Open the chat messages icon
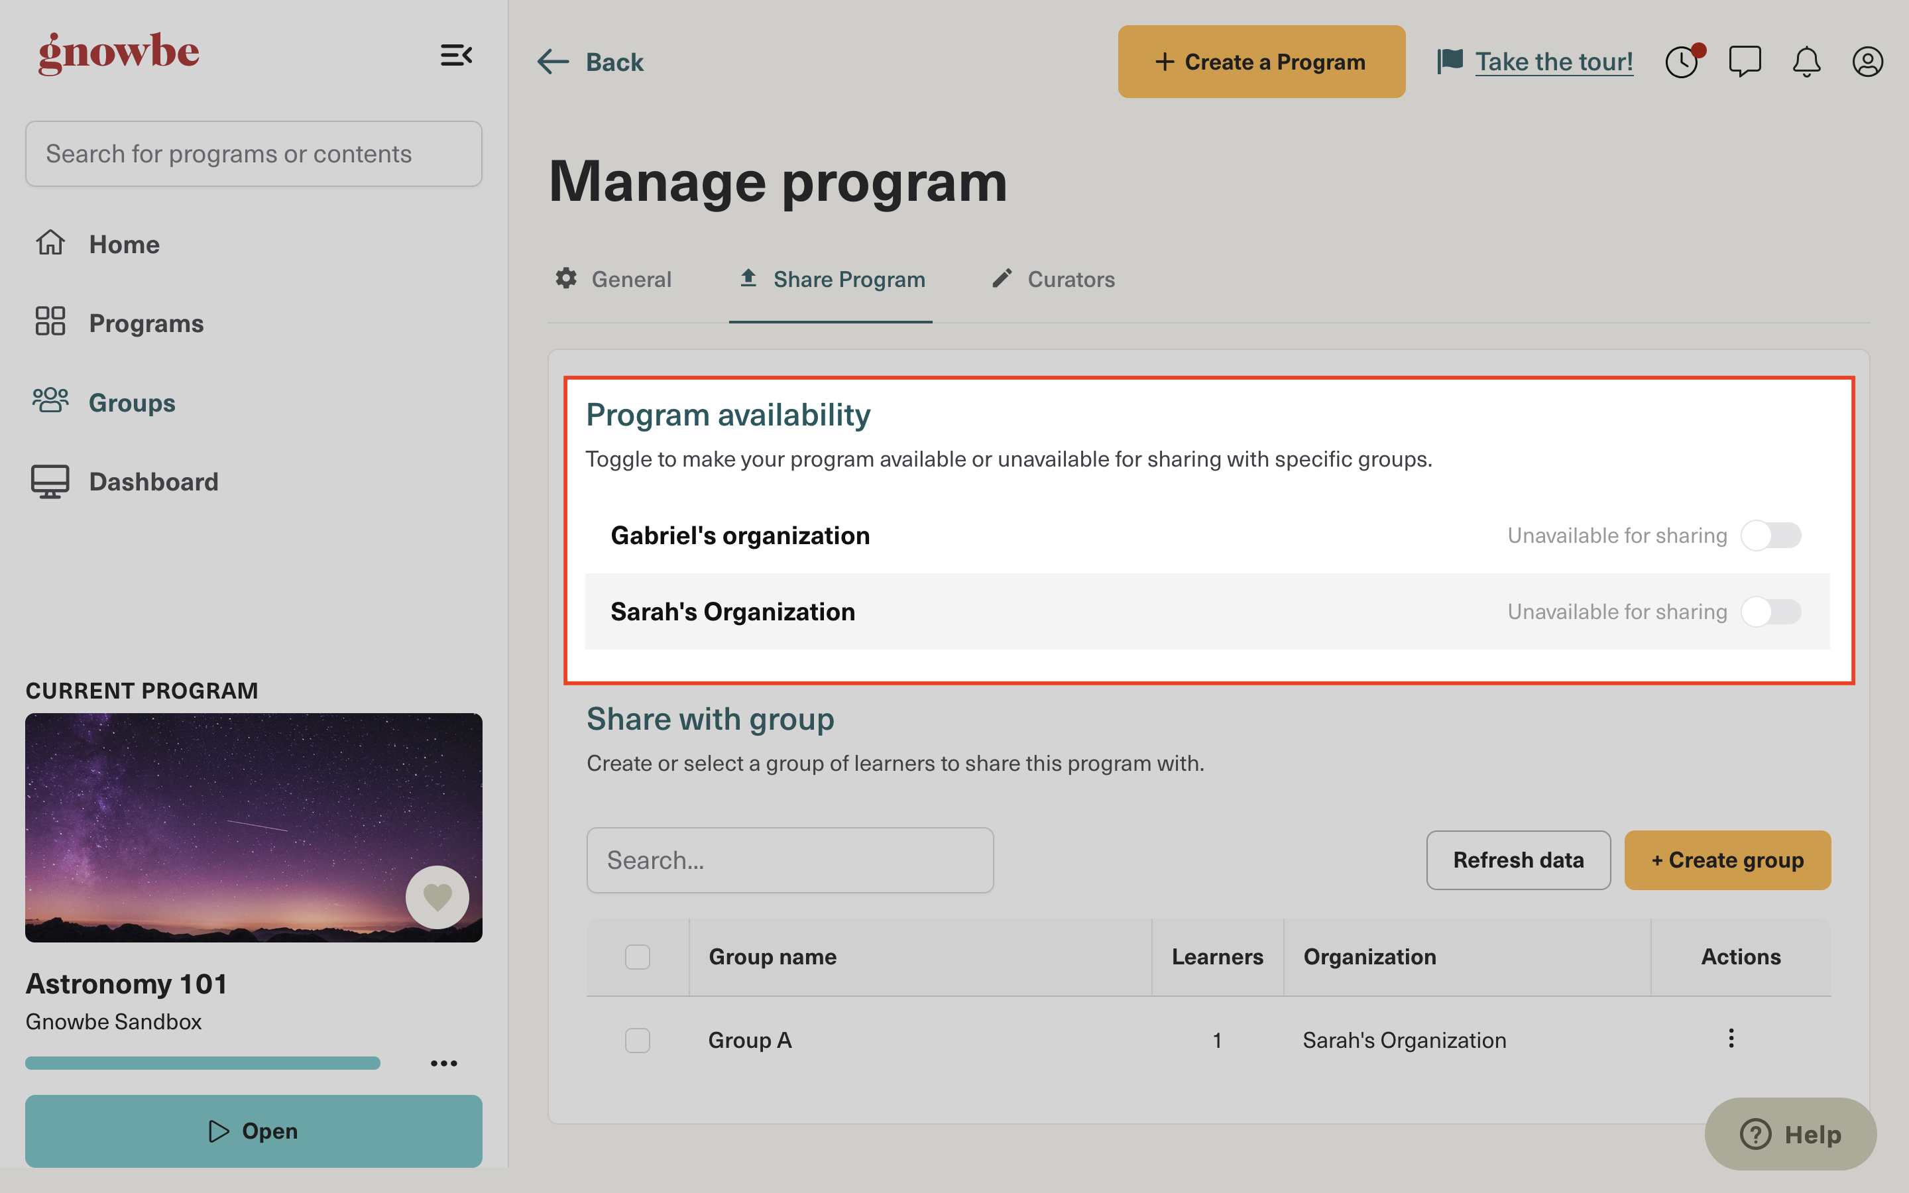The height and width of the screenshot is (1193, 1909). pyautogui.click(x=1744, y=61)
